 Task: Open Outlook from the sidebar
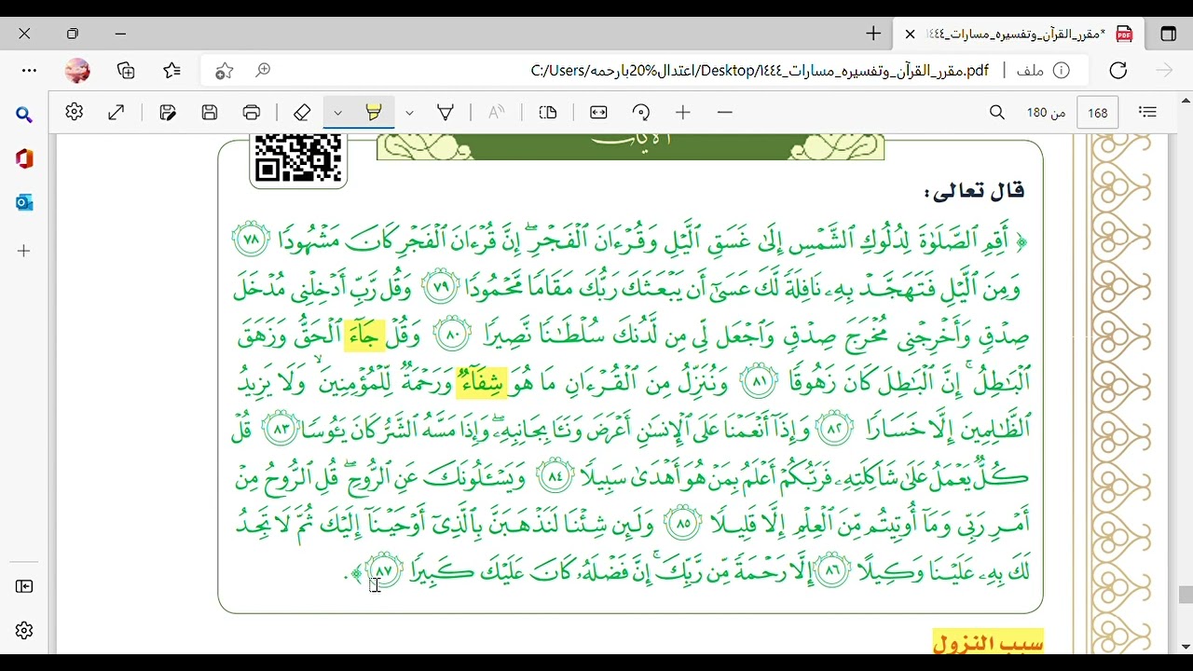point(24,202)
